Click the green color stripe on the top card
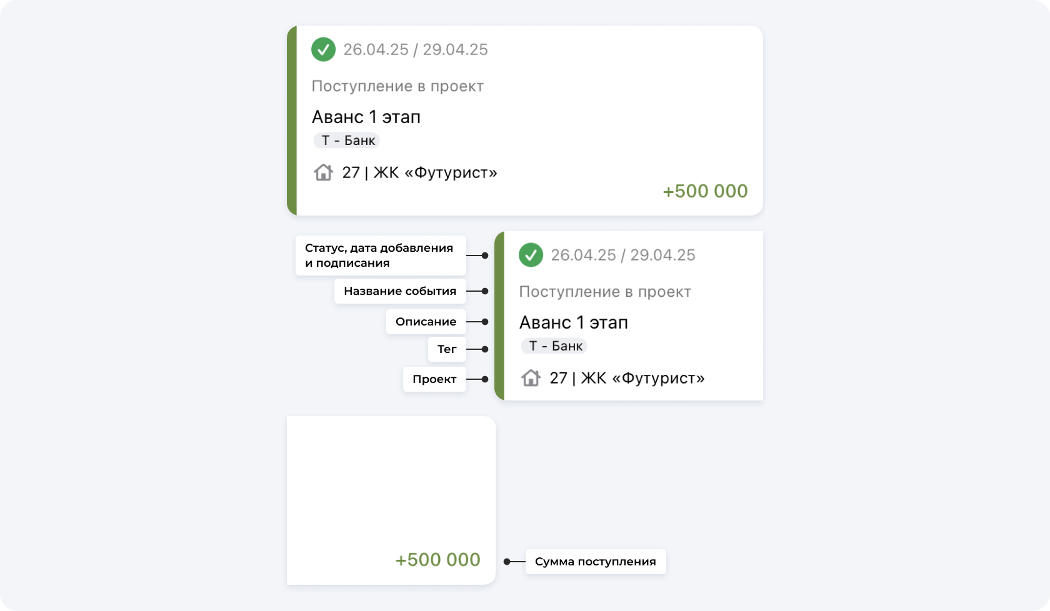The image size is (1050, 611). coord(291,121)
